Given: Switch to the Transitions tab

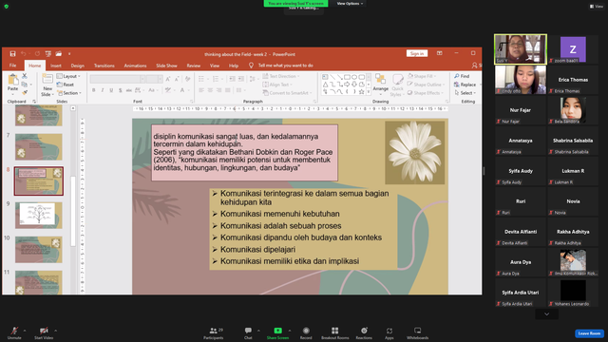Looking at the screenshot, I should (104, 66).
